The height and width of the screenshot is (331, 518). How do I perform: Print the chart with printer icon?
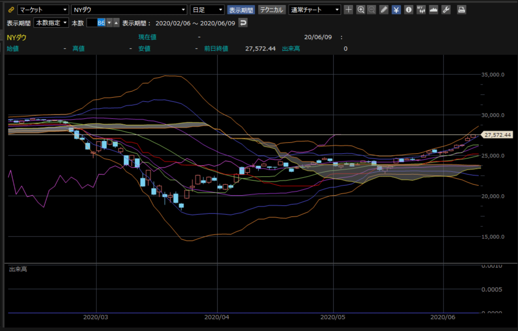461,10
